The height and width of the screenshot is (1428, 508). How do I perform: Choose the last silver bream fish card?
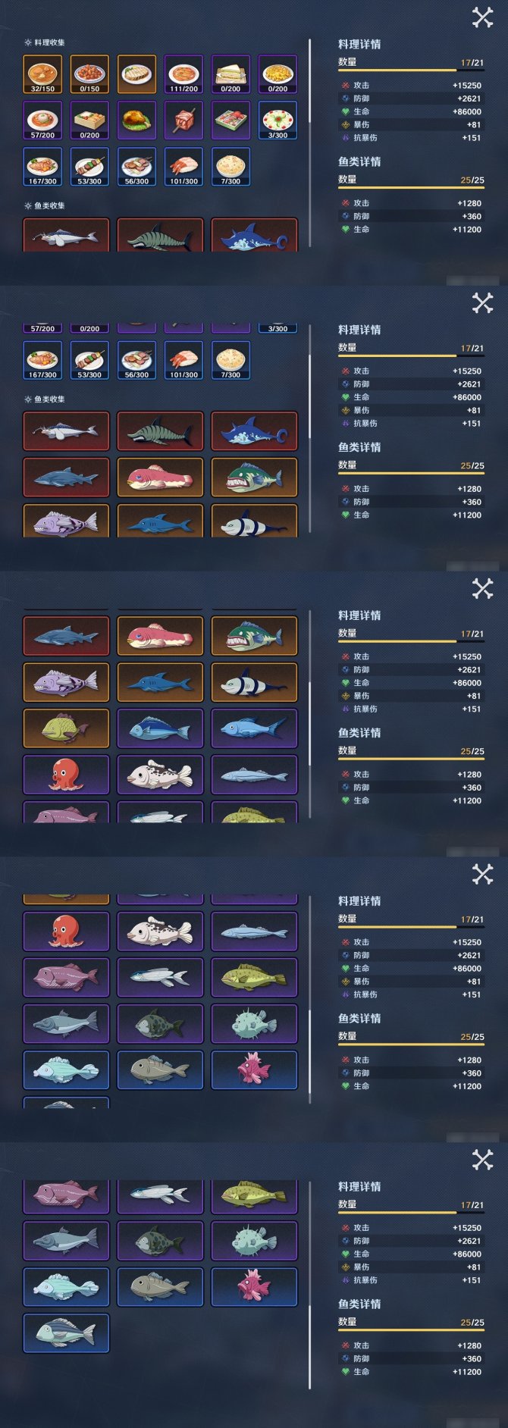tap(66, 1332)
